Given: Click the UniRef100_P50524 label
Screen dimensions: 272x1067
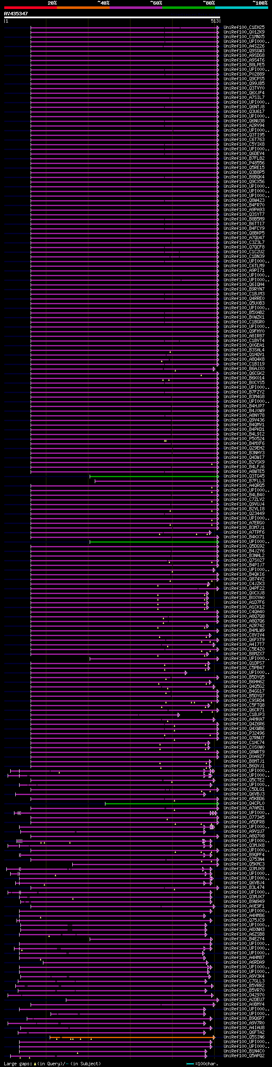Looking at the screenshot, I should (244, 439).
